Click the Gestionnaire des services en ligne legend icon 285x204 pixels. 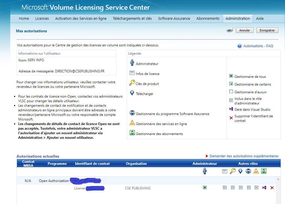132,123
